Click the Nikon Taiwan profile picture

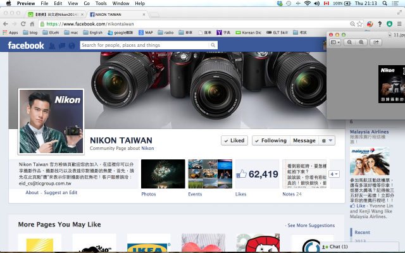[x=51, y=121]
